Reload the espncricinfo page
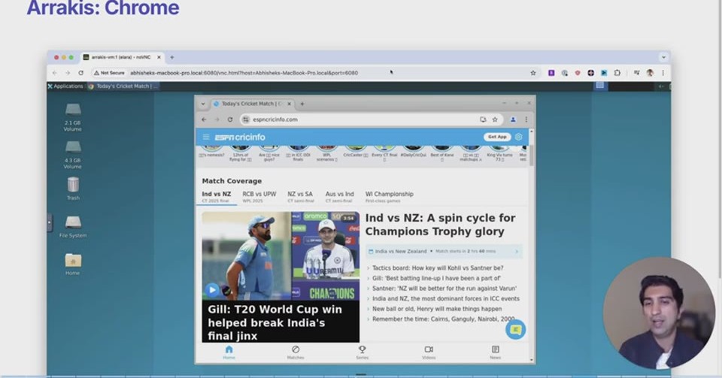This screenshot has width=722, height=378. pyautogui.click(x=230, y=119)
